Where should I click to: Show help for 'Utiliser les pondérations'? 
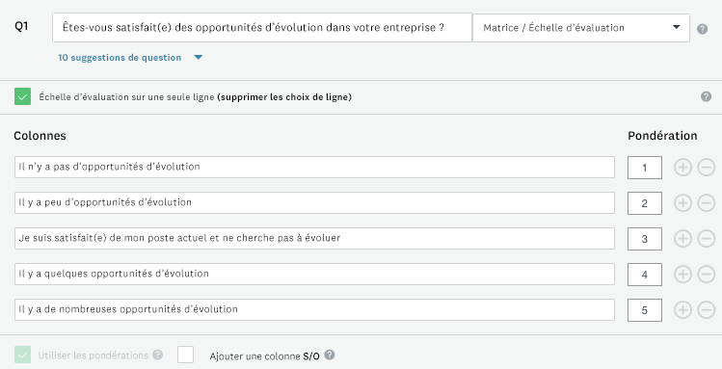click(157, 355)
